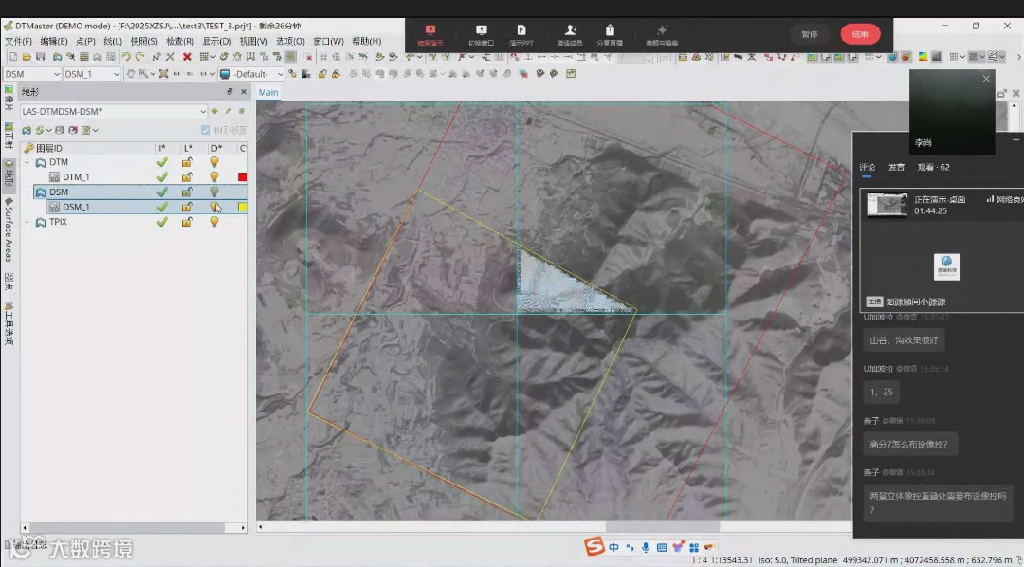1024x567 pixels.
Task: Click padlock icon right of Default dropdown
Action: [x=322, y=74]
